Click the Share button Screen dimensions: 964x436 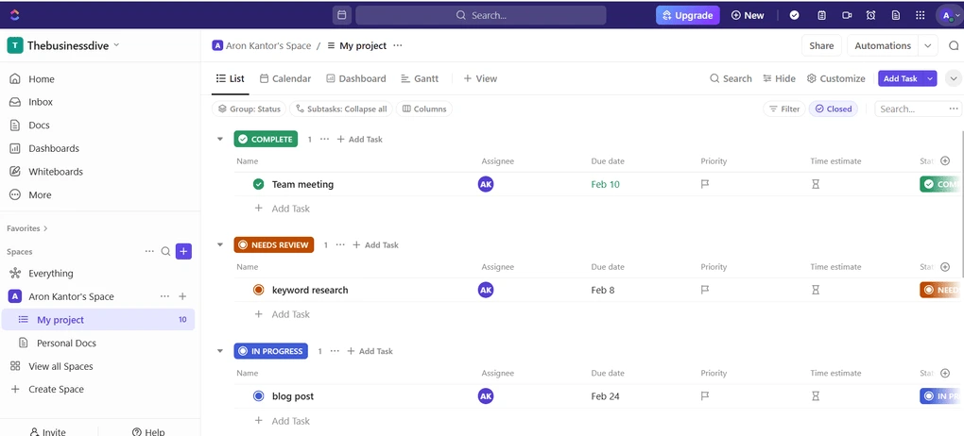(x=820, y=45)
